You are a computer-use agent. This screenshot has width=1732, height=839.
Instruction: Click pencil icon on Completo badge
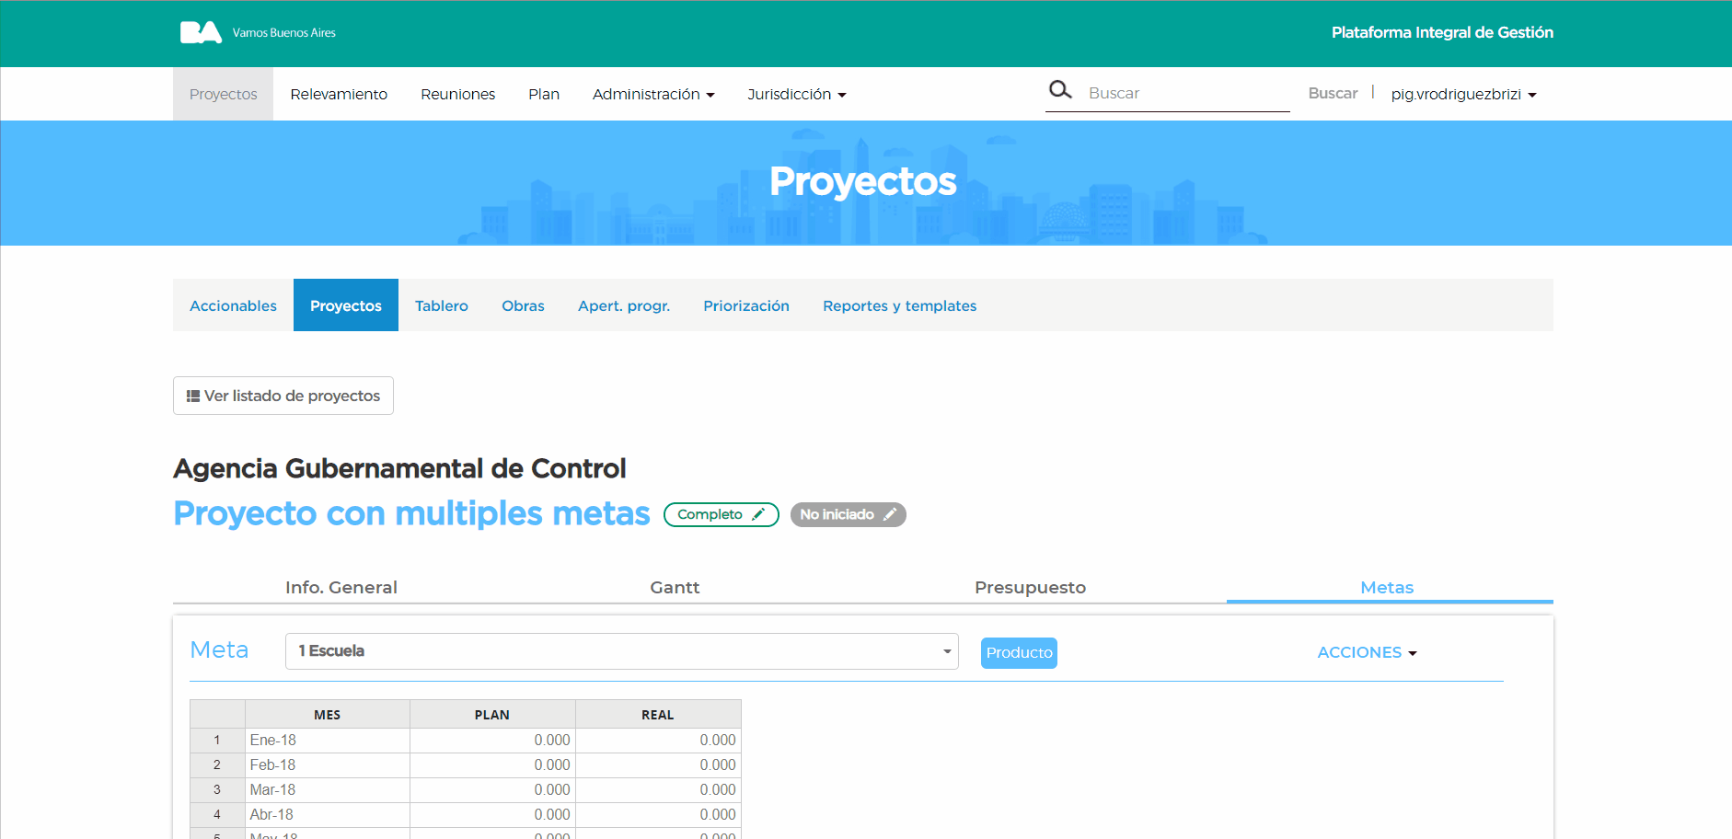tap(758, 514)
